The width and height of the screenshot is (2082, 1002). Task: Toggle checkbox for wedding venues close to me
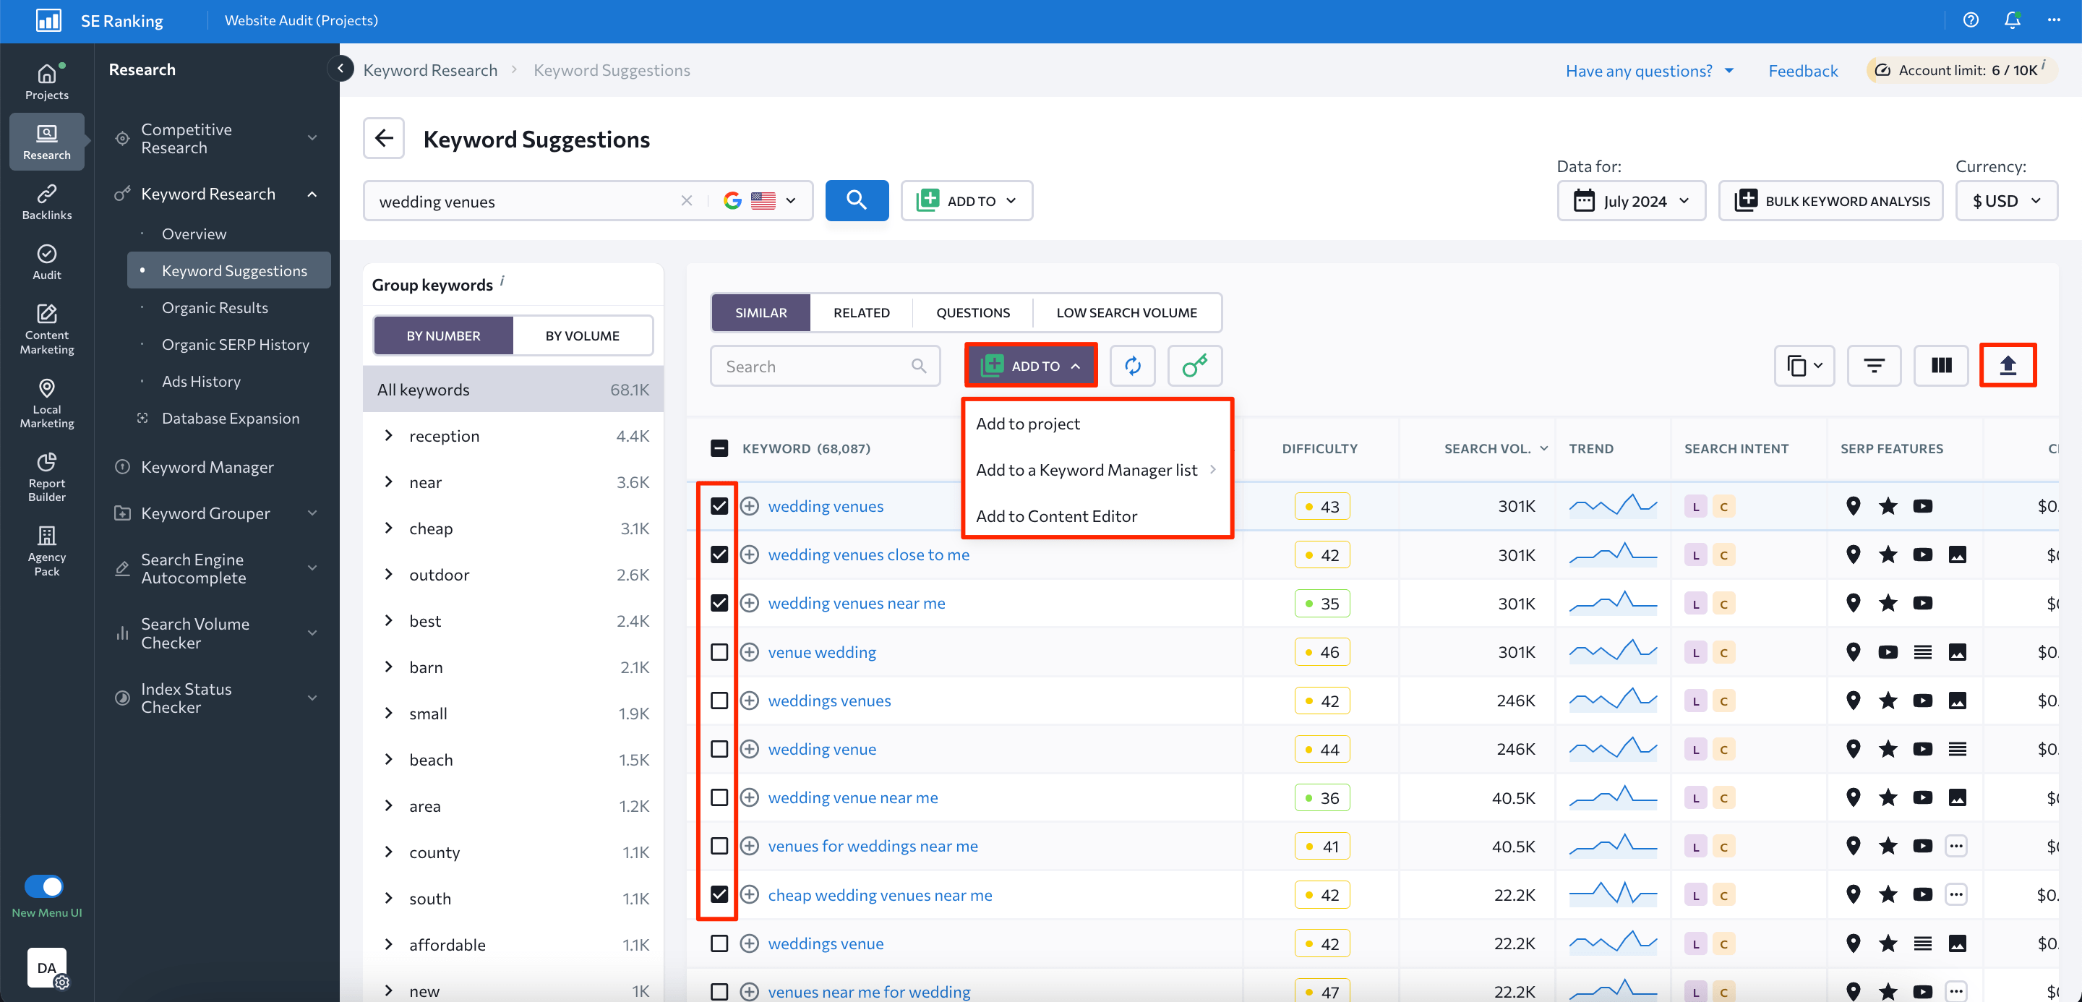pyautogui.click(x=720, y=554)
